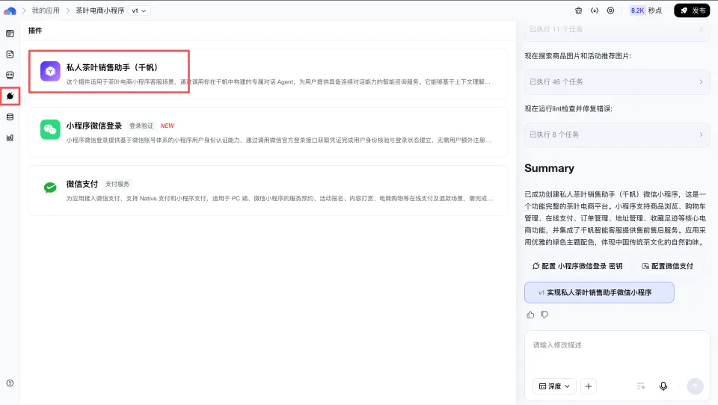
Task: Go to 我的应用 breadcrumb
Action: point(46,10)
